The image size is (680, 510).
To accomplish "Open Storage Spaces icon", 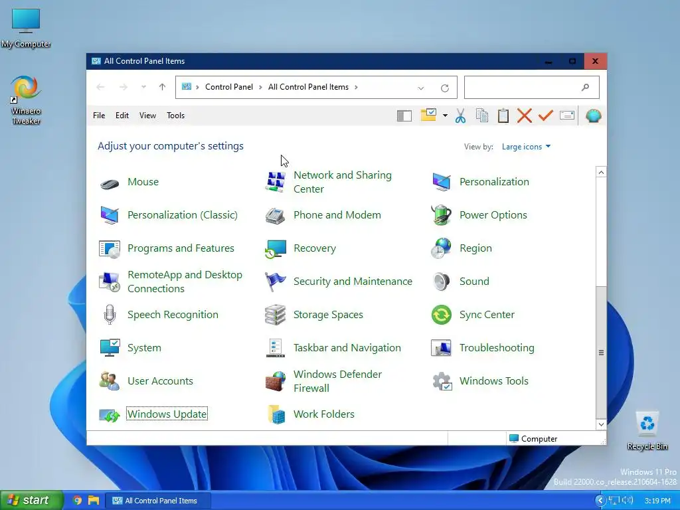I will (x=276, y=315).
